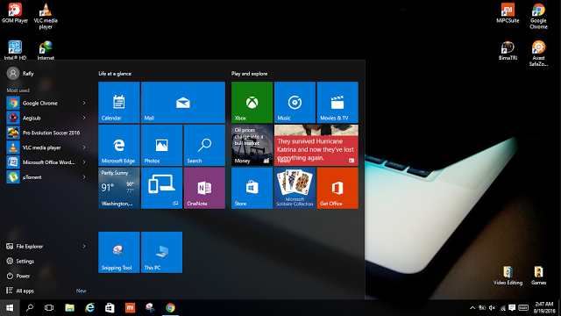The image size is (561, 316).
Task: Click the taskbar clock 2:47 AM
Action: click(x=544, y=308)
